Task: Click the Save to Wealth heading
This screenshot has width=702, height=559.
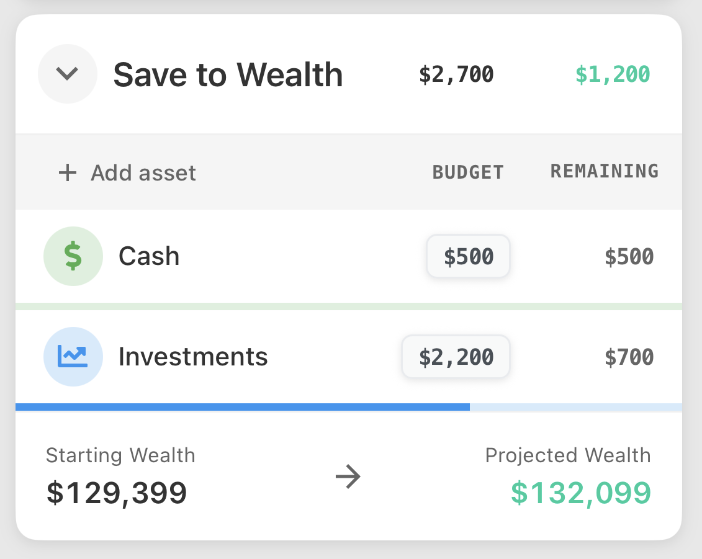Action: 228,74
